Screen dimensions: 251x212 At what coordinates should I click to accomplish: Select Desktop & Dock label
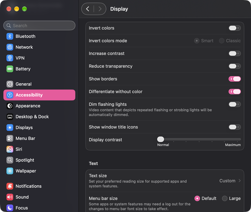(32, 117)
